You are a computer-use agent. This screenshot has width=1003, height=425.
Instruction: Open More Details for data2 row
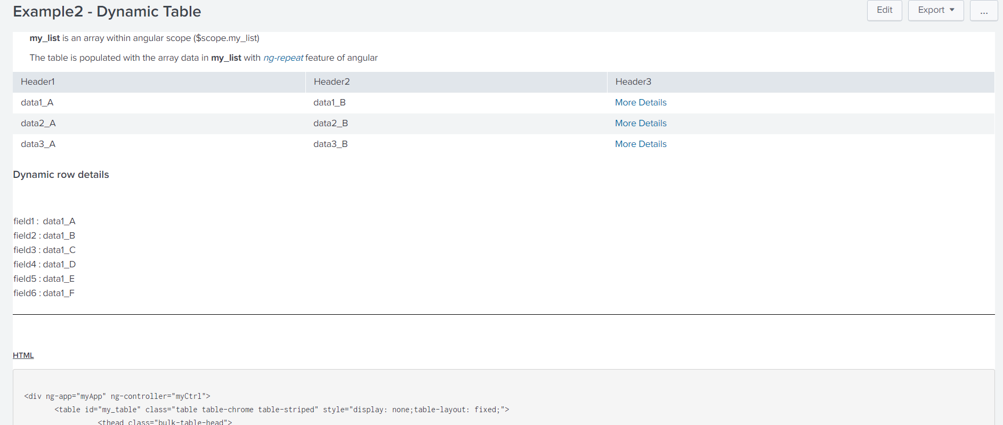tap(640, 123)
